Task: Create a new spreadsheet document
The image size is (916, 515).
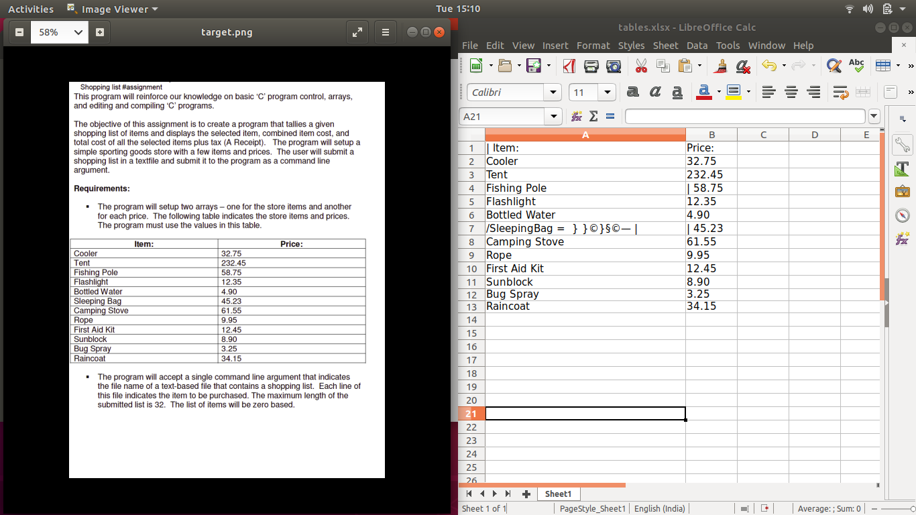Action: click(477, 66)
